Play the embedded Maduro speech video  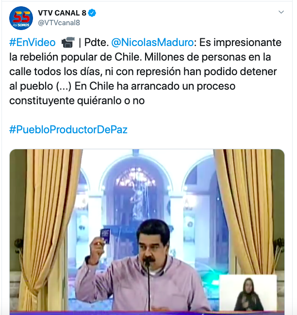(x=147, y=232)
